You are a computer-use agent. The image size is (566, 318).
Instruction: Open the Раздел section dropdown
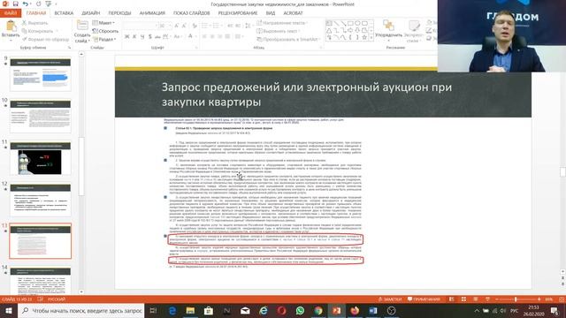[x=104, y=39]
